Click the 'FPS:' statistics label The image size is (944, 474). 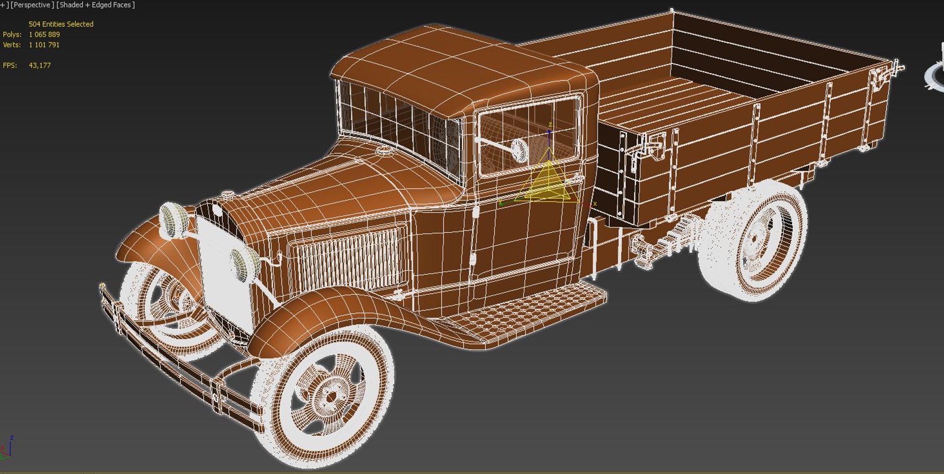pos(10,65)
